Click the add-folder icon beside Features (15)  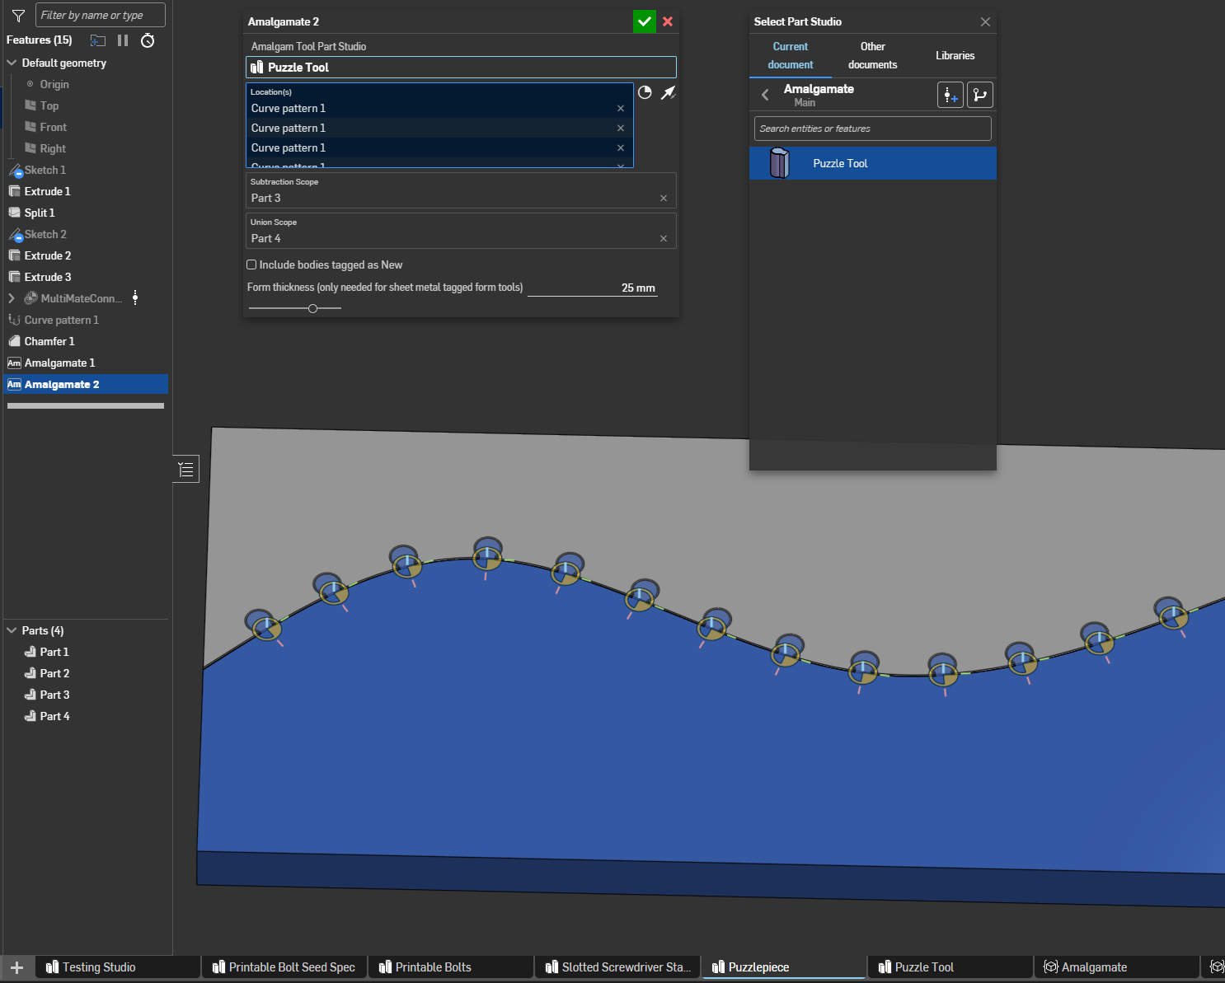[98, 40]
